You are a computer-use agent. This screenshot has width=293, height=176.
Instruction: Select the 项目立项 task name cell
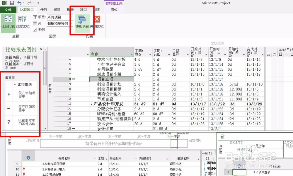[112, 79]
